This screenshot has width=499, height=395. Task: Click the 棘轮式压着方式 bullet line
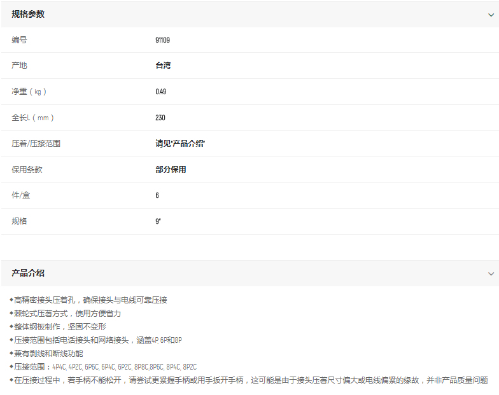[x=67, y=313]
